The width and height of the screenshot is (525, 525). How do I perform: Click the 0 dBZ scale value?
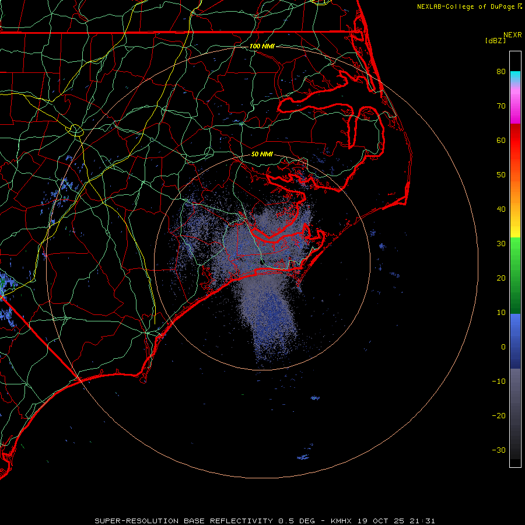[x=503, y=347]
